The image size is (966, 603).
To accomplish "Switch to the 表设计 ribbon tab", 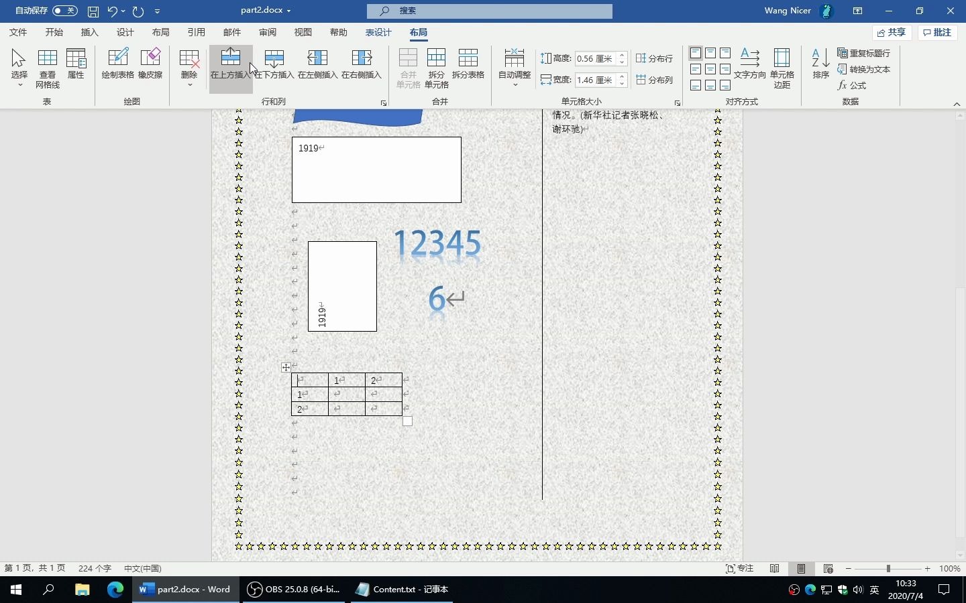I will coord(378,31).
